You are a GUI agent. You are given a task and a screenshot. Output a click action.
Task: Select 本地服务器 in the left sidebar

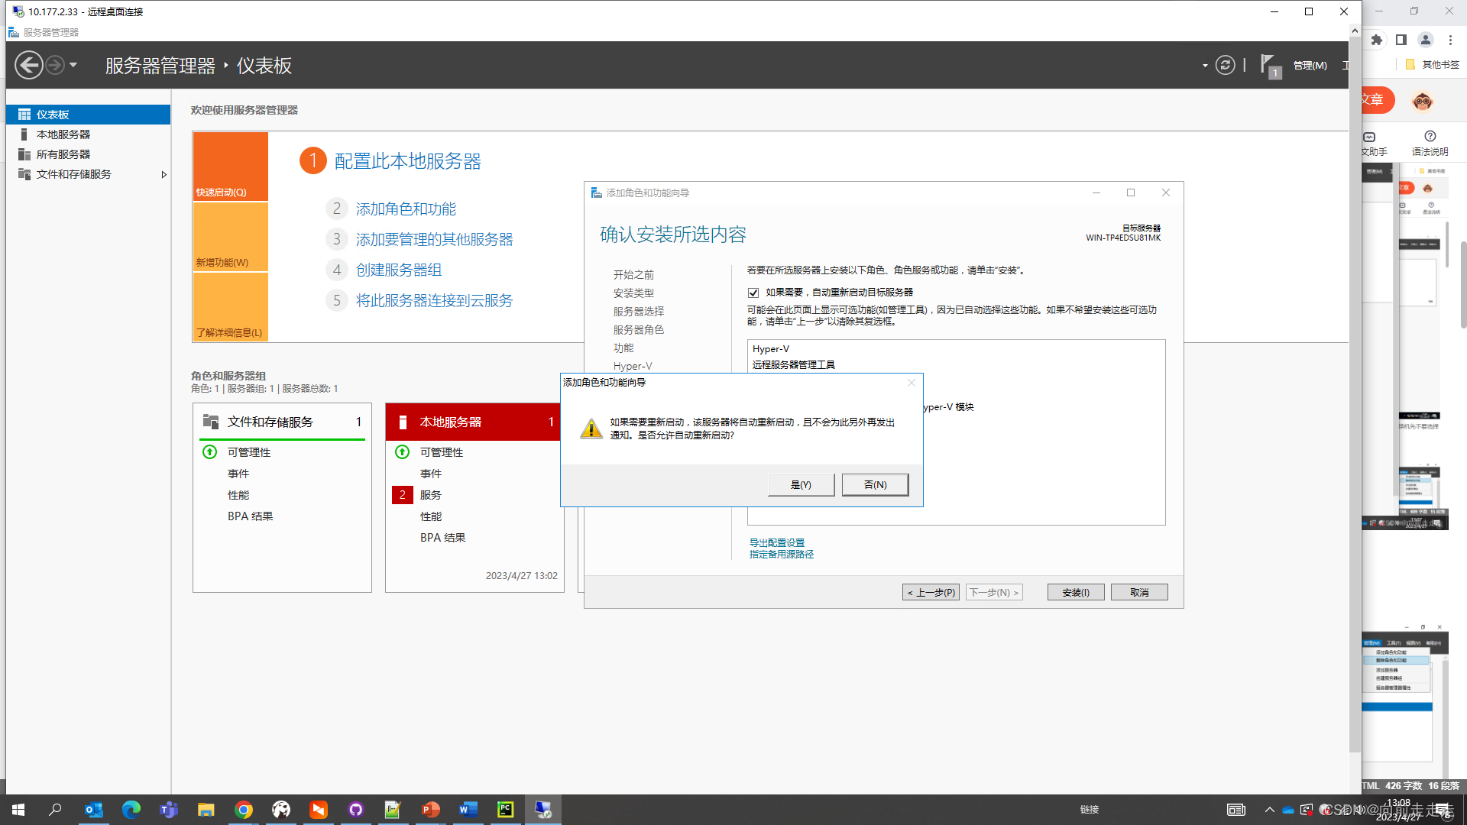coord(63,134)
